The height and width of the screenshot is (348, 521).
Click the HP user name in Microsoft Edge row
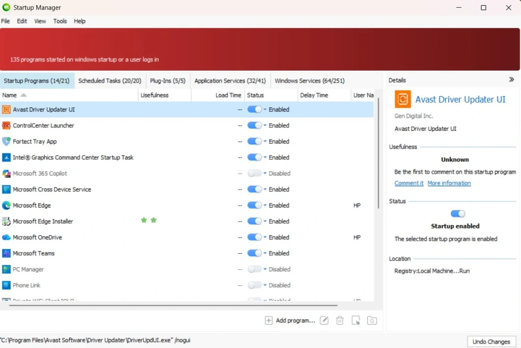click(357, 206)
